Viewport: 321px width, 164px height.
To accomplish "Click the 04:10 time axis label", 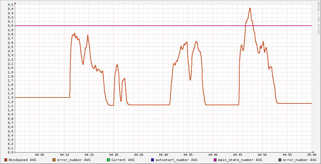I will pos(64,155).
